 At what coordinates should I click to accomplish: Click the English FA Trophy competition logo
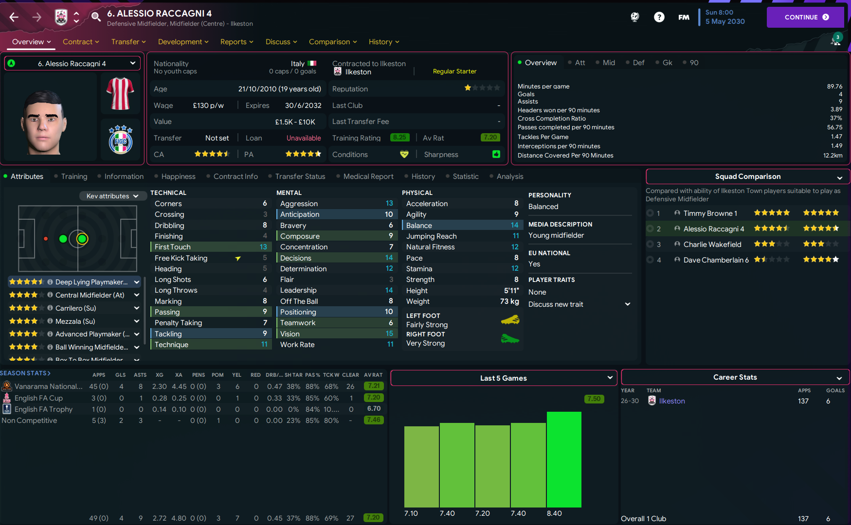[7, 409]
